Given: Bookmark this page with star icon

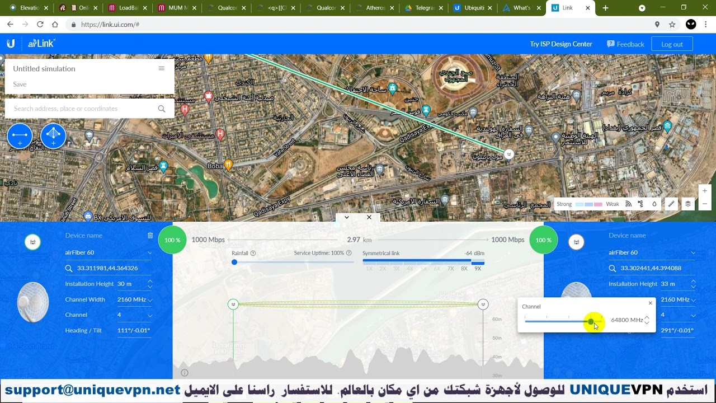Looking at the screenshot, I should [x=672, y=25].
